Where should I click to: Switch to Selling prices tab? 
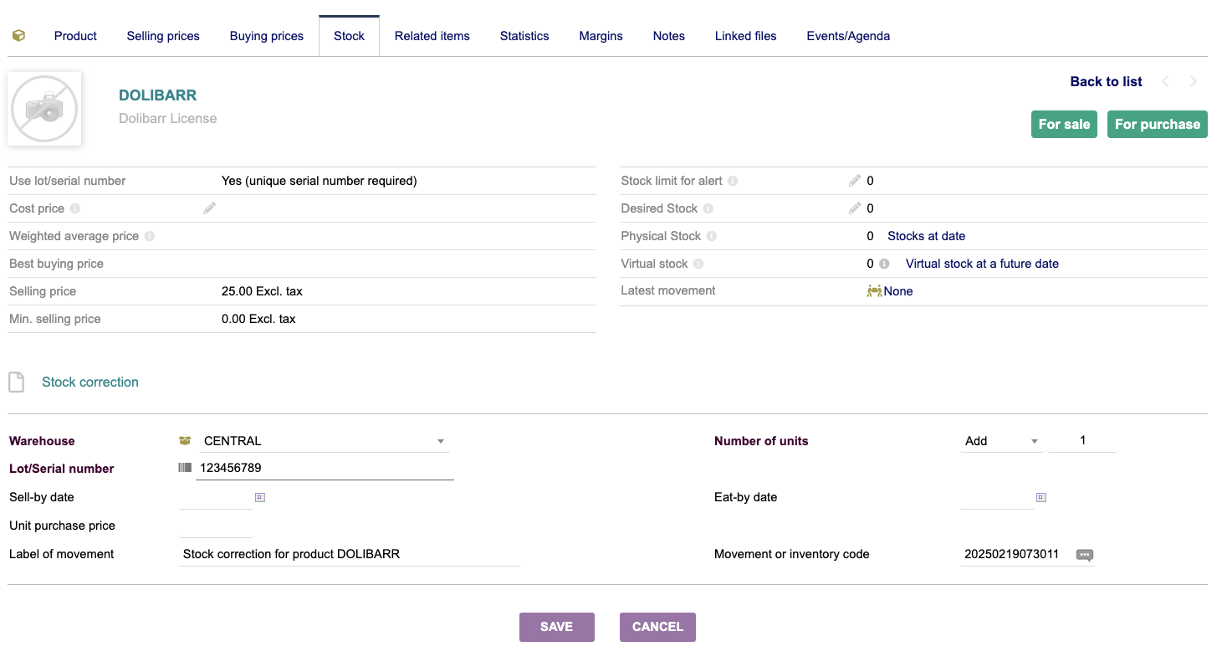pos(163,36)
